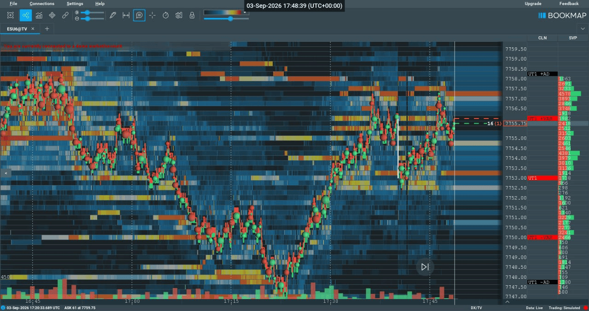This screenshot has height=311, width=589.
Task: Click the 17:30 time axis label
Action: pos(330,302)
